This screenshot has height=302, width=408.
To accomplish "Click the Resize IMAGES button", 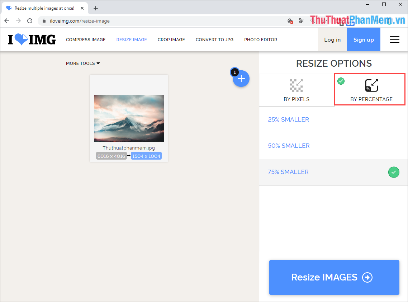I will point(334,277).
